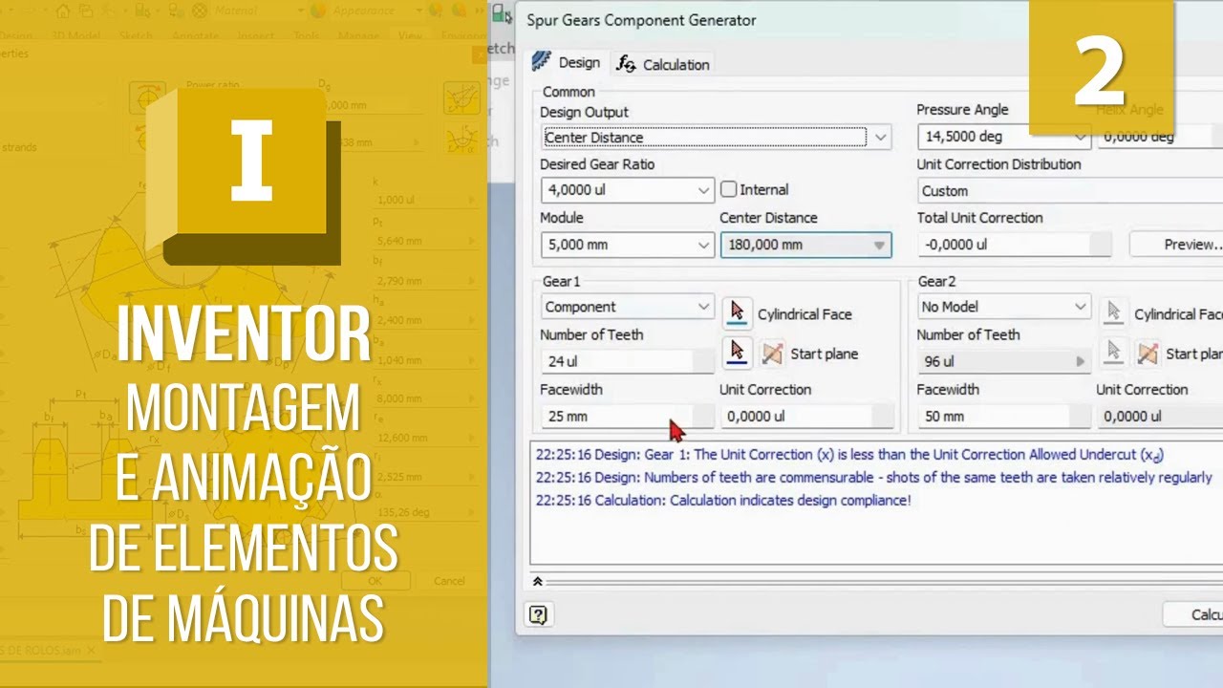1223x688 pixels.
Task: Click Gear2 Cylindrical Face selector icon
Action: click(1113, 312)
